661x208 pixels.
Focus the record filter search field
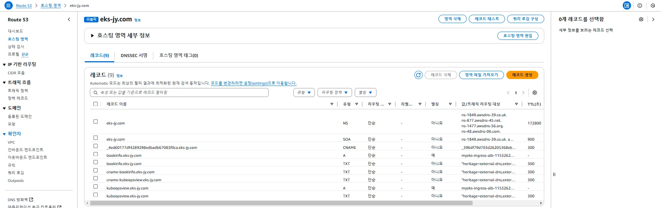179,92
